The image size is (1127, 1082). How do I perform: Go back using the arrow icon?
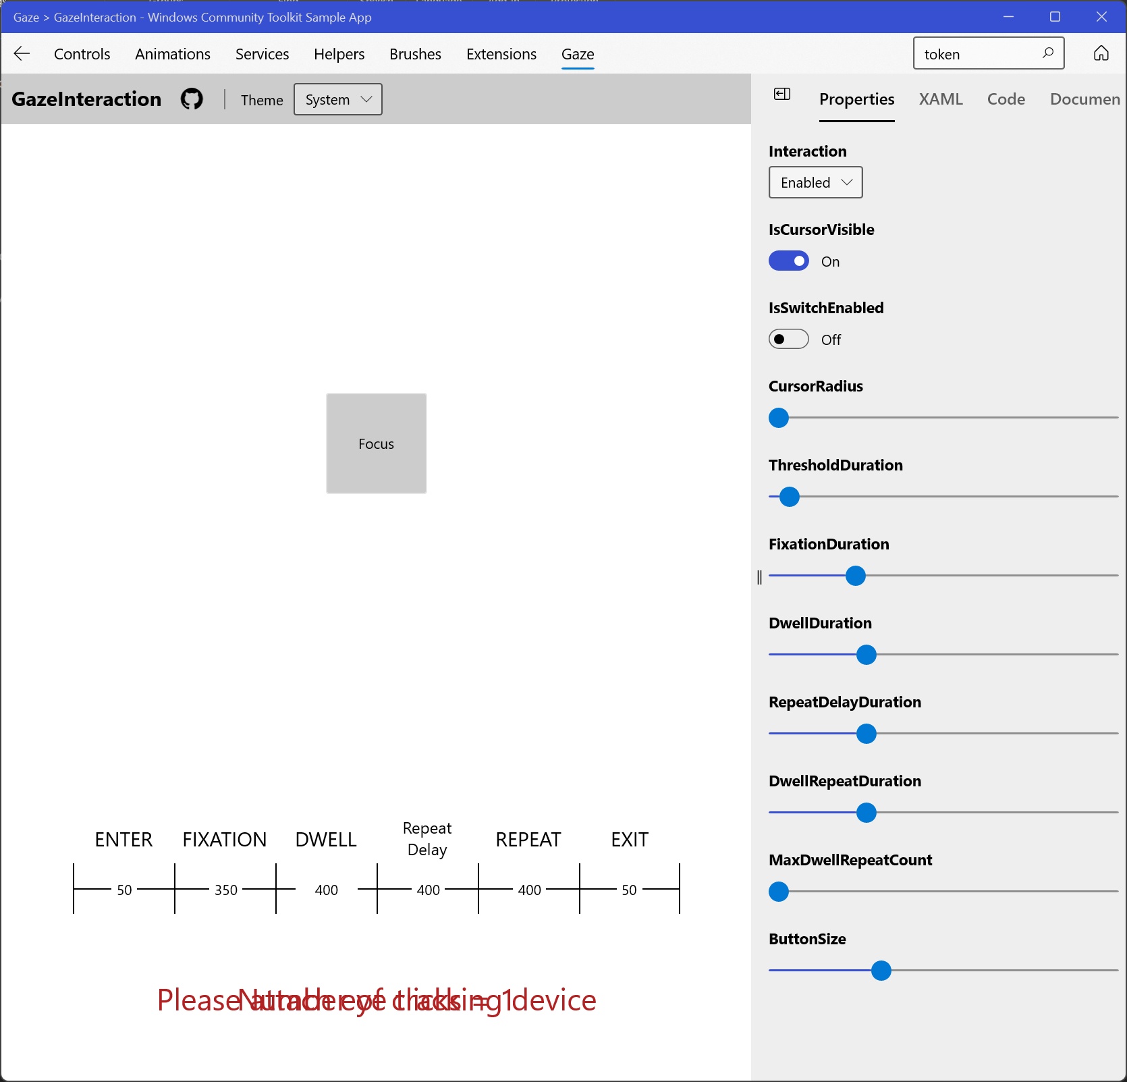click(x=22, y=54)
